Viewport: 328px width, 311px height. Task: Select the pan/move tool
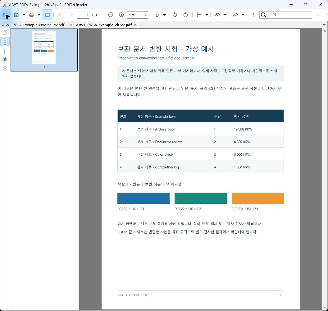coord(157,15)
